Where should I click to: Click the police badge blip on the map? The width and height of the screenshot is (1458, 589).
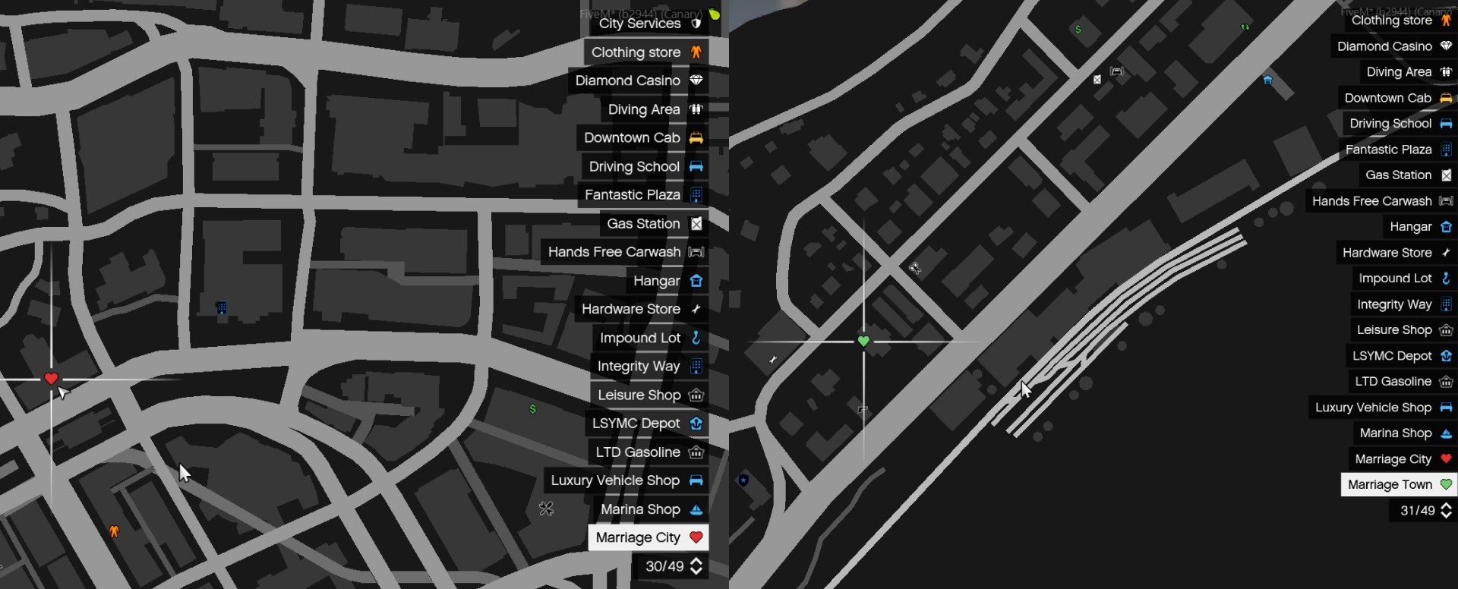point(743,480)
